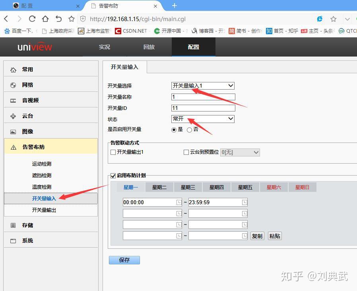357x291 pixels.
Task: Select the 否 radio button
Action: coord(189,130)
